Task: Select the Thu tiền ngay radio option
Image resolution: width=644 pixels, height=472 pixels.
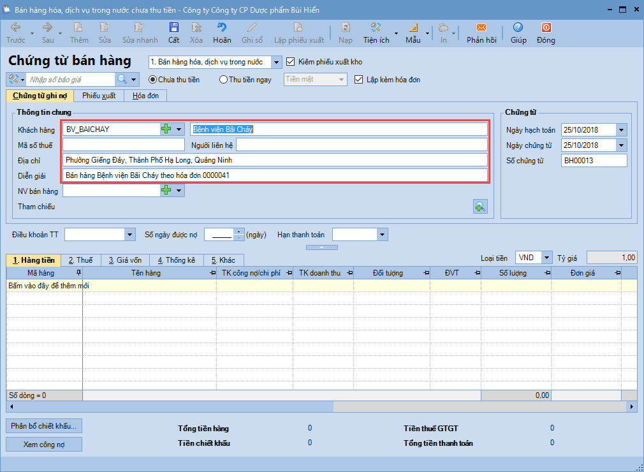Action: [x=223, y=80]
